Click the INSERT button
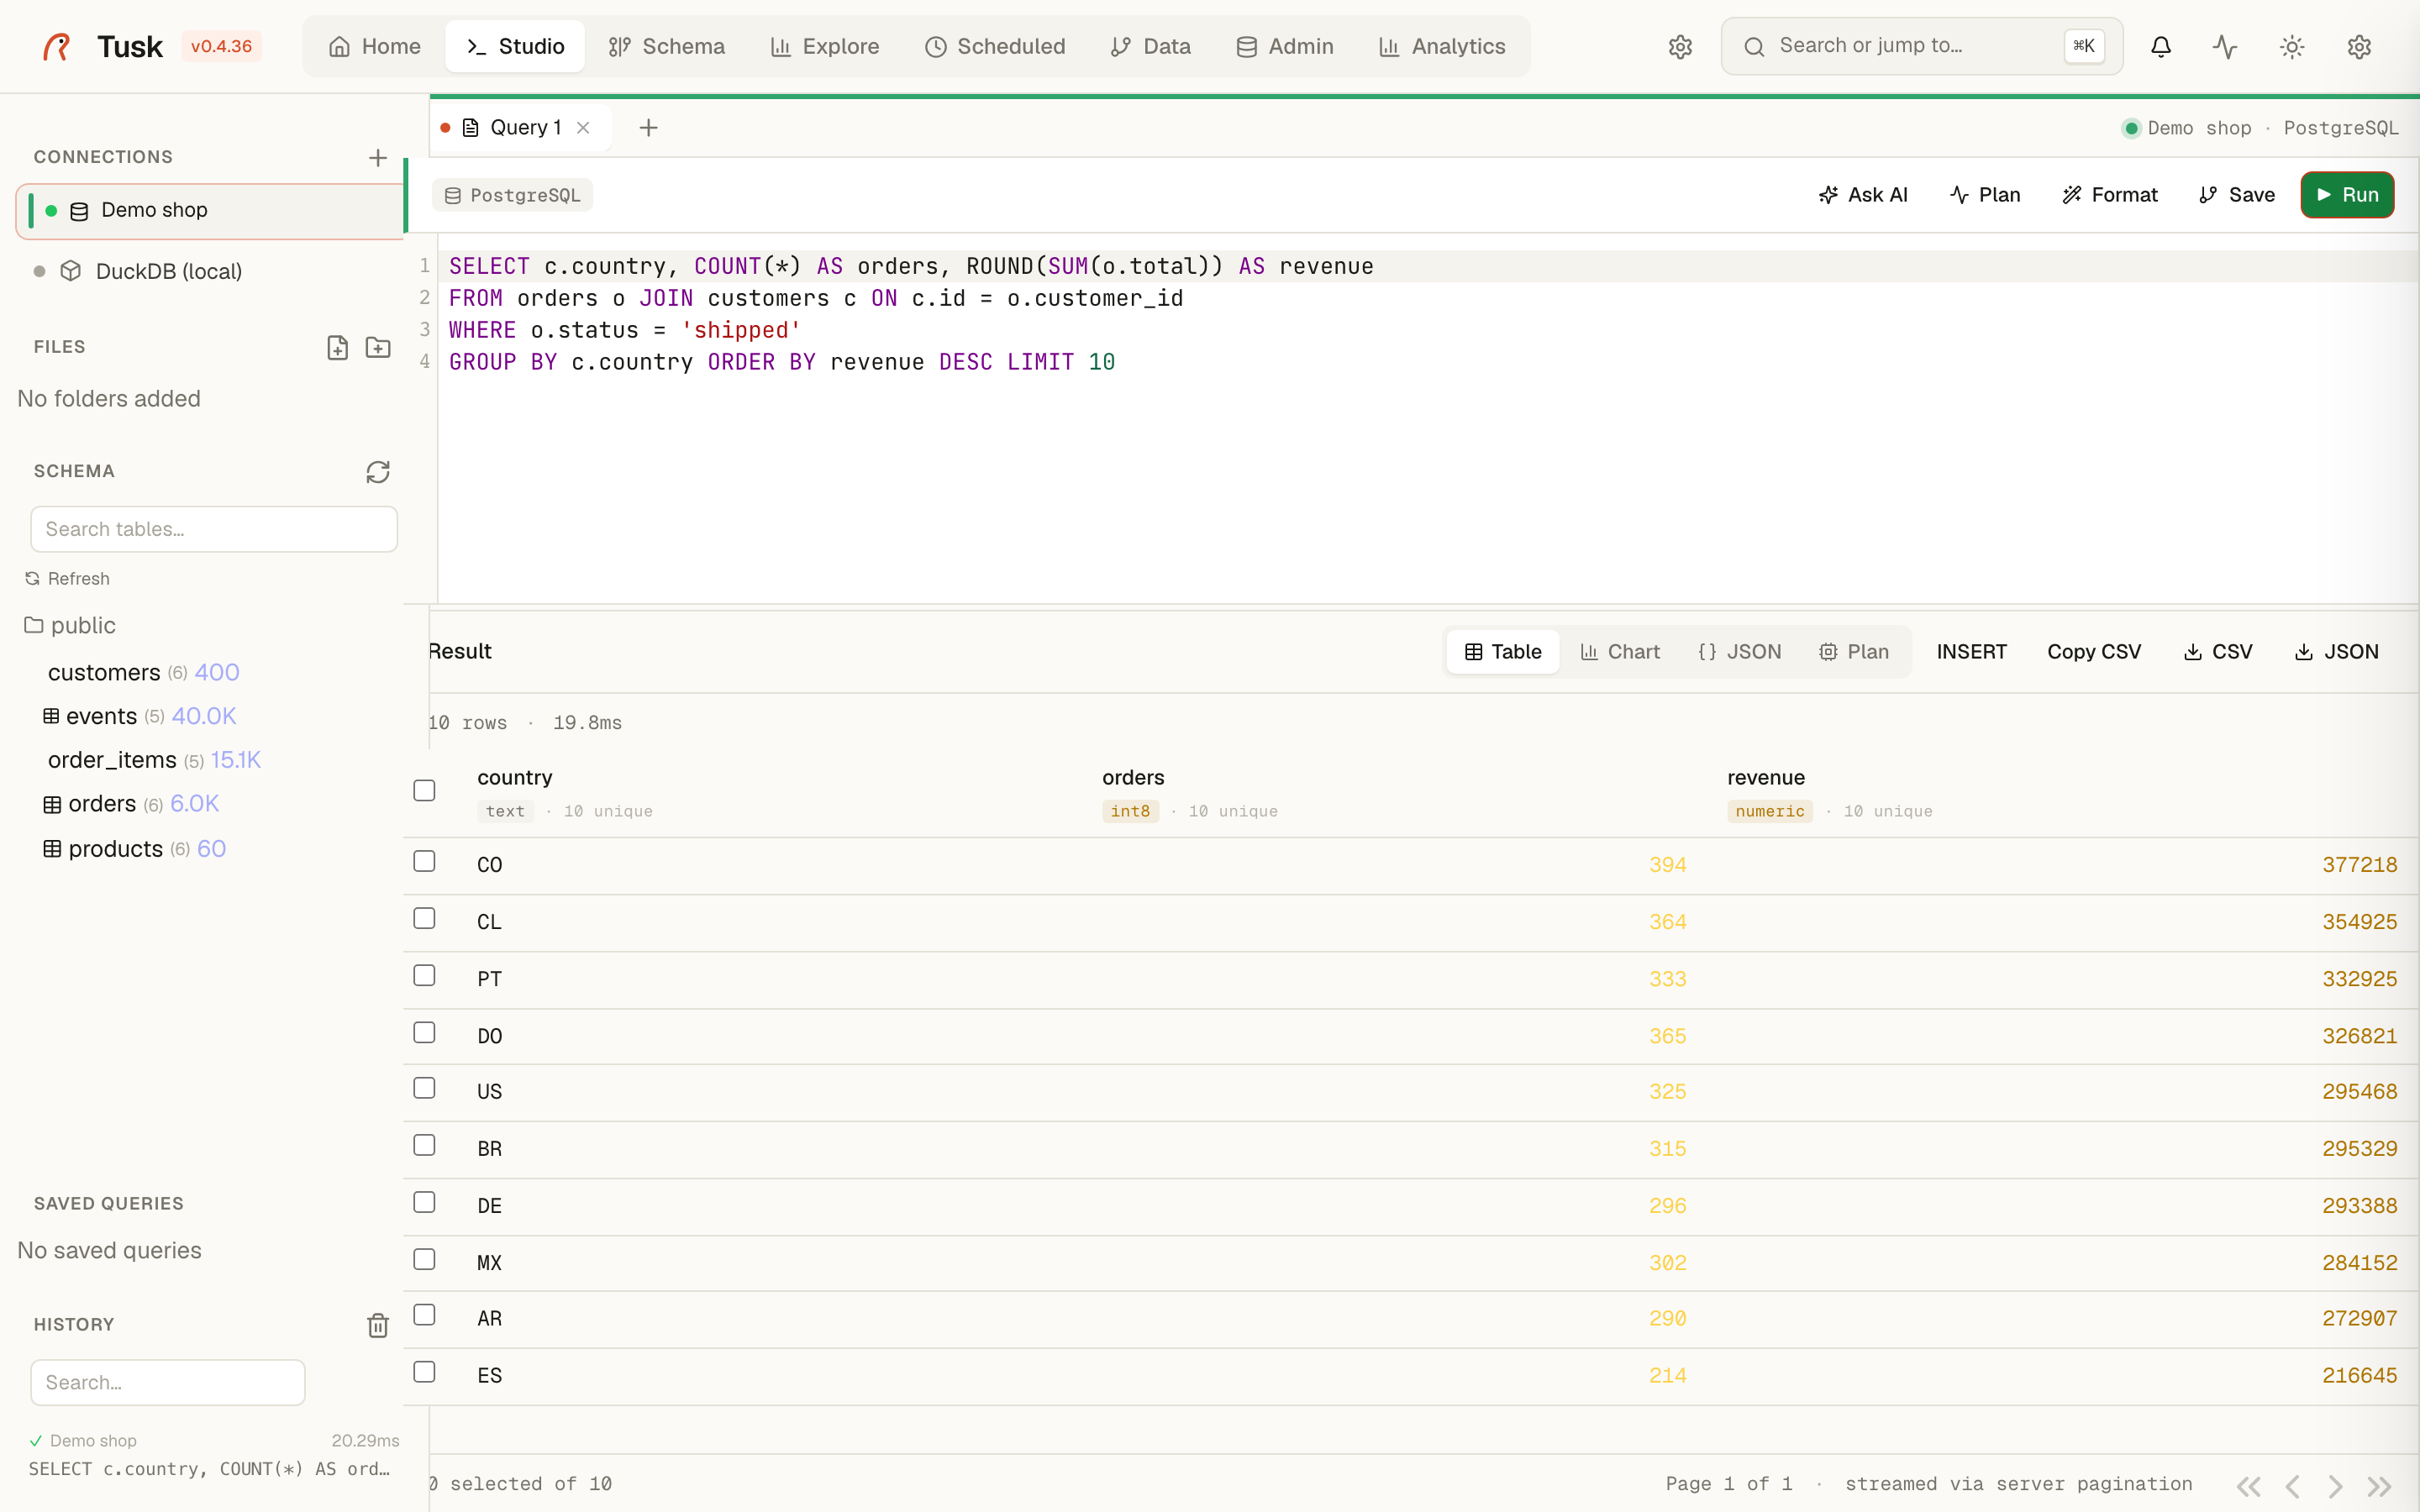2420x1512 pixels. pyautogui.click(x=1971, y=652)
